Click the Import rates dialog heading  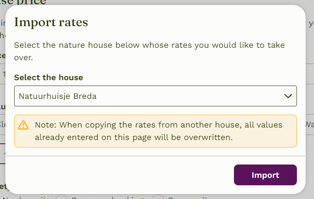pyautogui.click(x=51, y=22)
